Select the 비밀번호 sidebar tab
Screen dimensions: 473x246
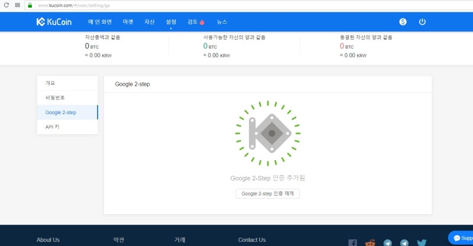67,98
